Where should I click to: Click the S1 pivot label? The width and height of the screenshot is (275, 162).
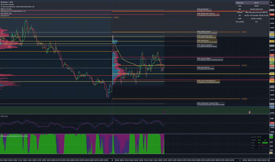tap(244, 99)
